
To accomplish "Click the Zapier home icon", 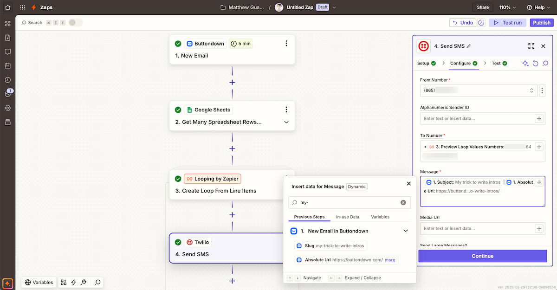I will click(7, 7).
